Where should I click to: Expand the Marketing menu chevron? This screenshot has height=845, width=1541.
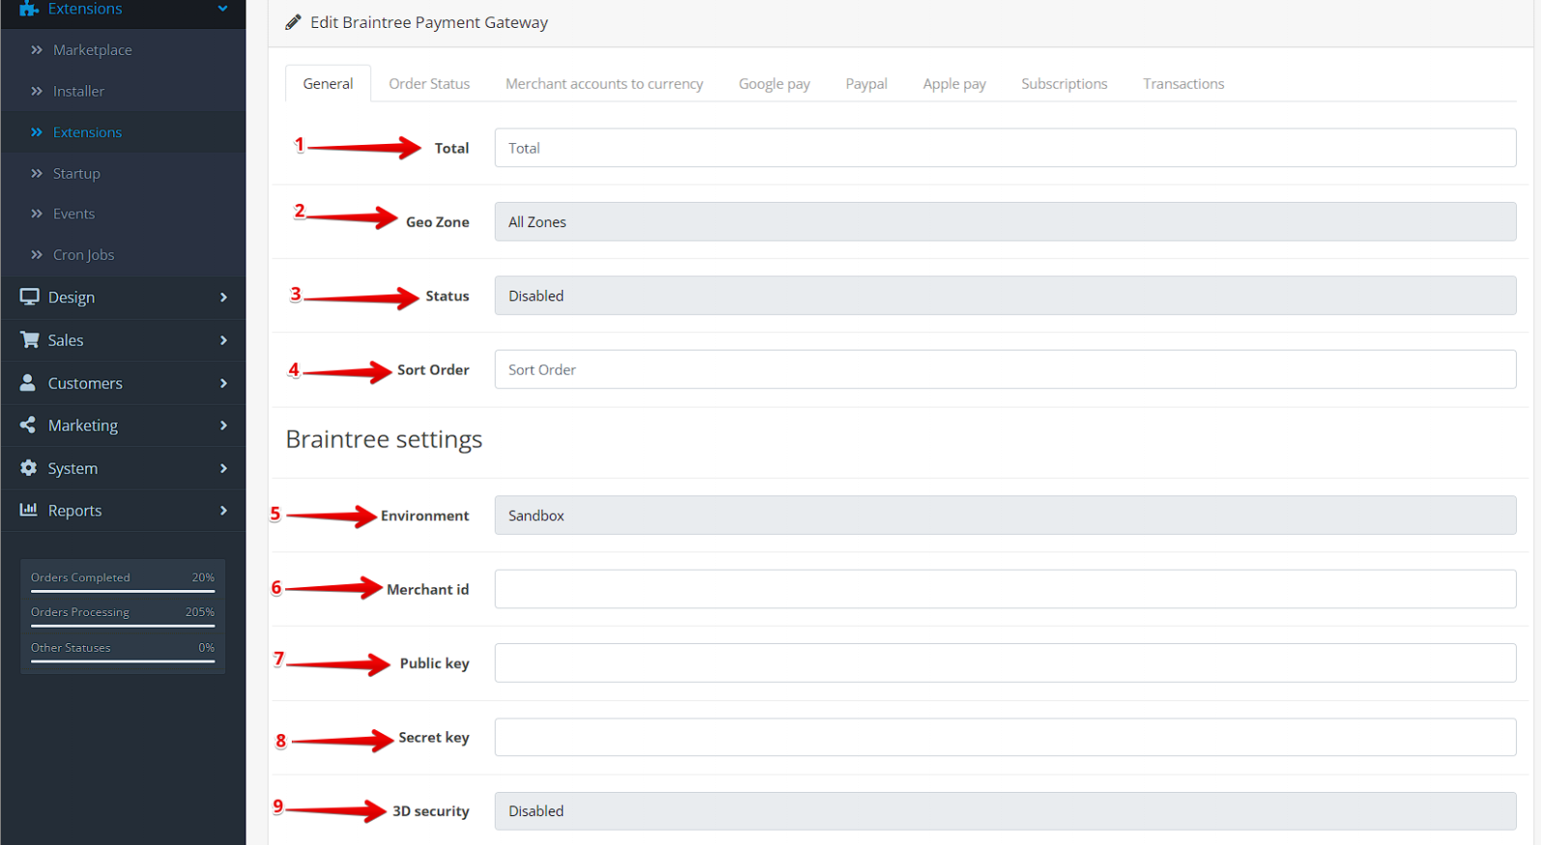pos(223,425)
